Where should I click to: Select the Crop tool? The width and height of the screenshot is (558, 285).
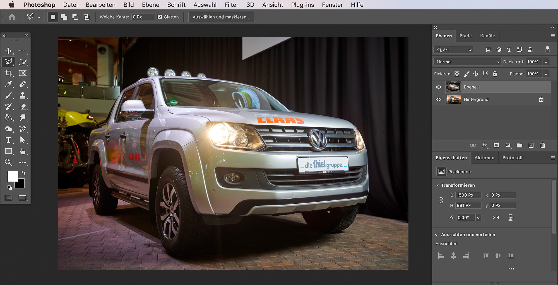click(x=8, y=73)
